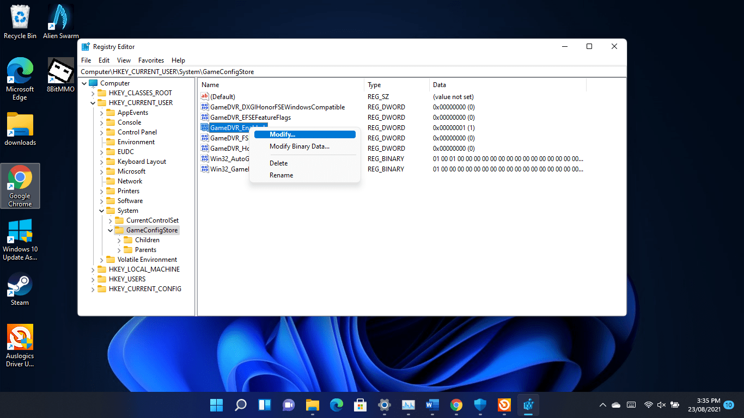
Task: Click the Steam desktop shortcut icon
Action: coord(20,284)
